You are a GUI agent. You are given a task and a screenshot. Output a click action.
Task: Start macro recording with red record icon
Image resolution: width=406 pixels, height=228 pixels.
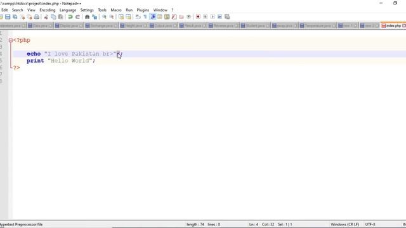coord(198,17)
